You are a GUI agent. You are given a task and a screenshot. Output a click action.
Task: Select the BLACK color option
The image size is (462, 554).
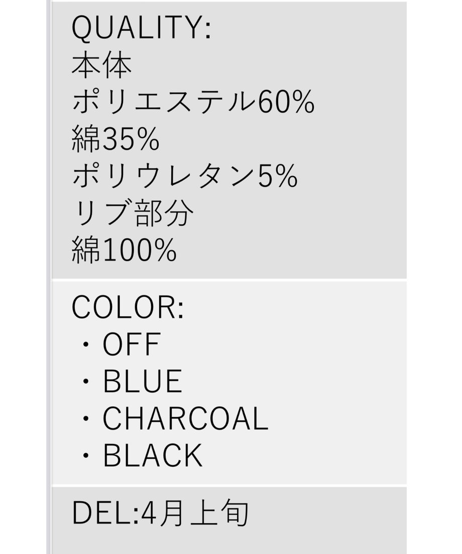tap(153, 456)
